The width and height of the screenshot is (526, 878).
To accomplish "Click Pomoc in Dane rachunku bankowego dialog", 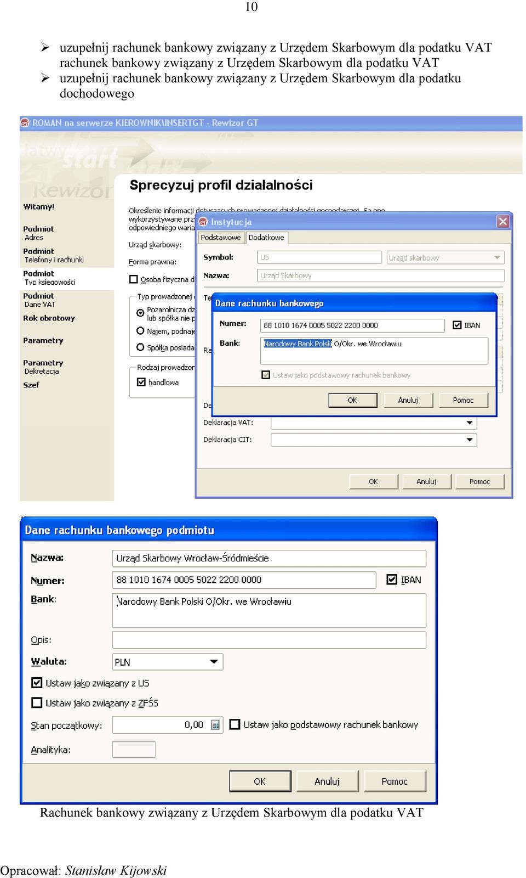I will (x=464, y=401).
